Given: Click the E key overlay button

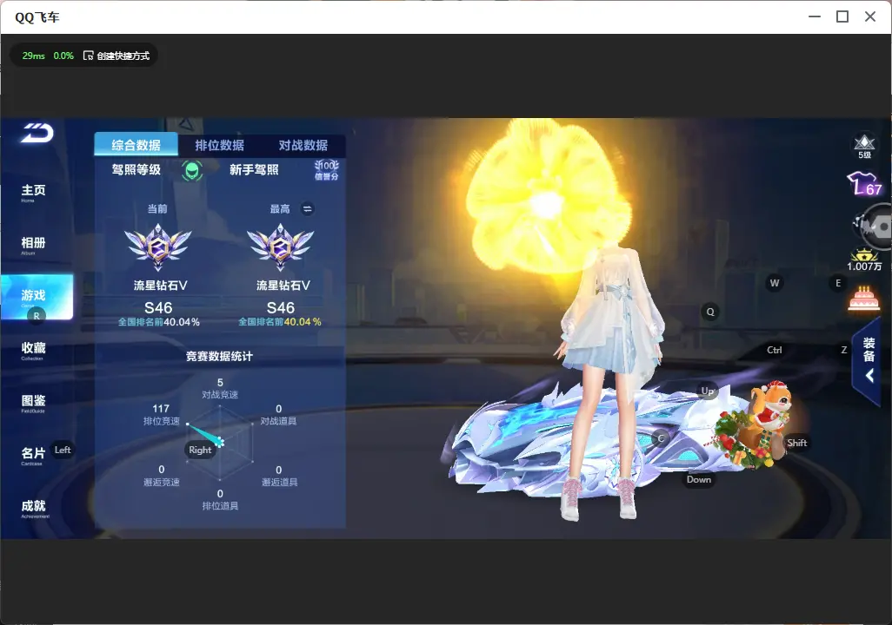Looking at the screenshot, I should coord(838,283).
